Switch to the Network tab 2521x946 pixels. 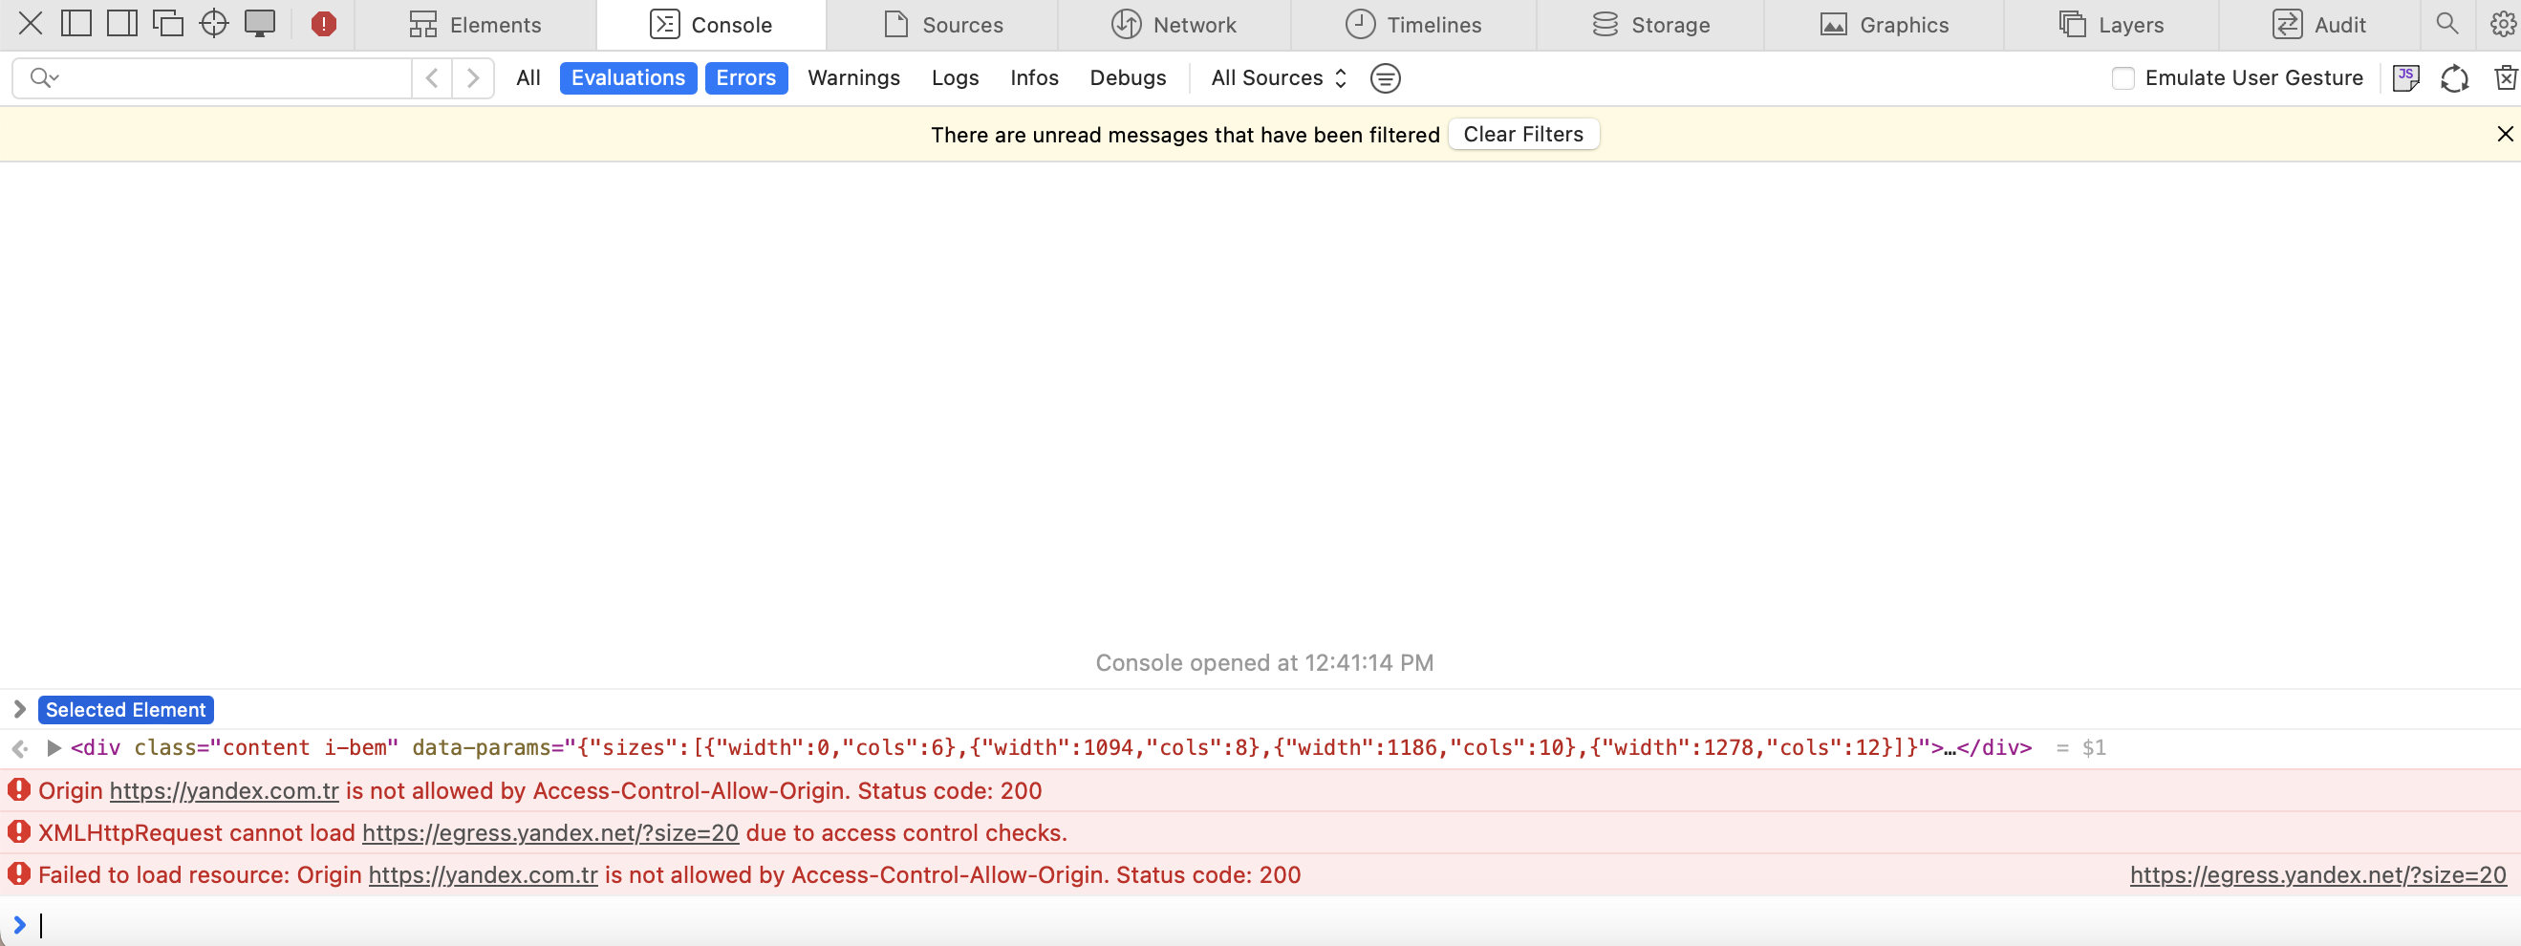point(1174,25)
